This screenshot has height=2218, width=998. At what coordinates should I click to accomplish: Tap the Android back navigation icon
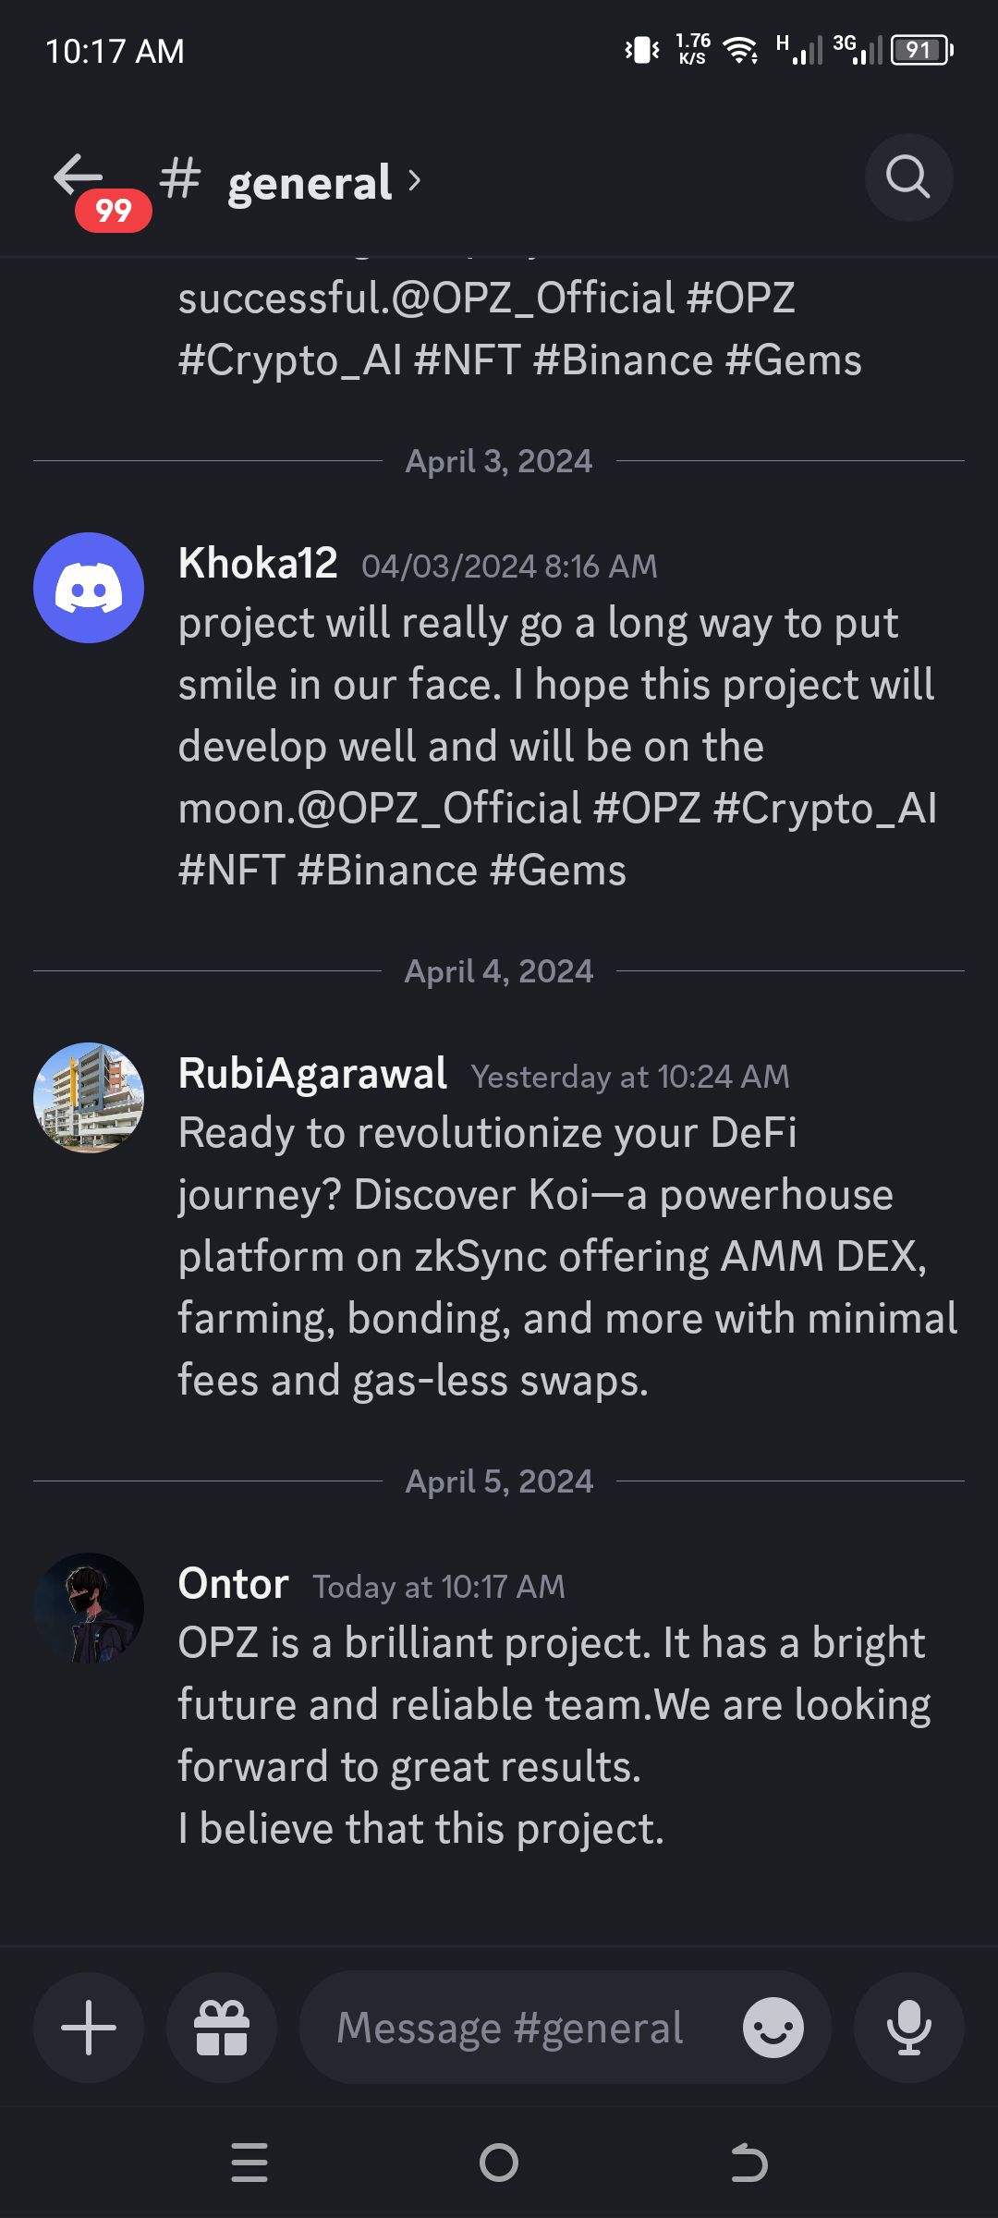[748, 2163]
